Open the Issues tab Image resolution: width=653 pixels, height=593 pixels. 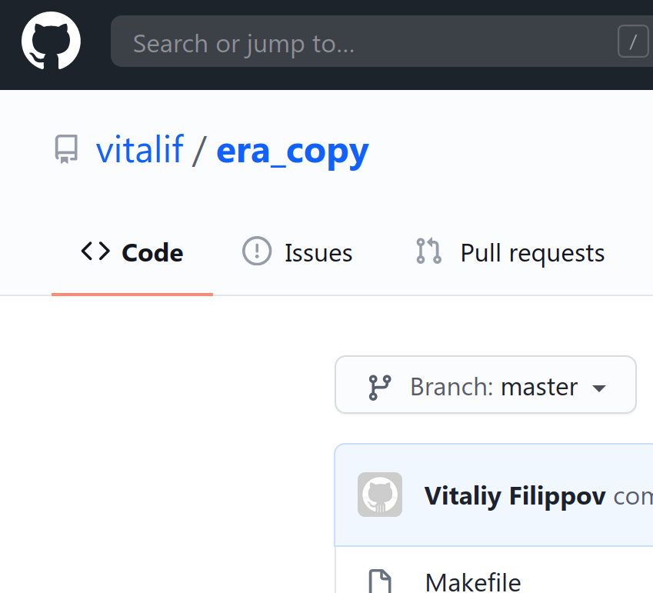pos(298,253)
